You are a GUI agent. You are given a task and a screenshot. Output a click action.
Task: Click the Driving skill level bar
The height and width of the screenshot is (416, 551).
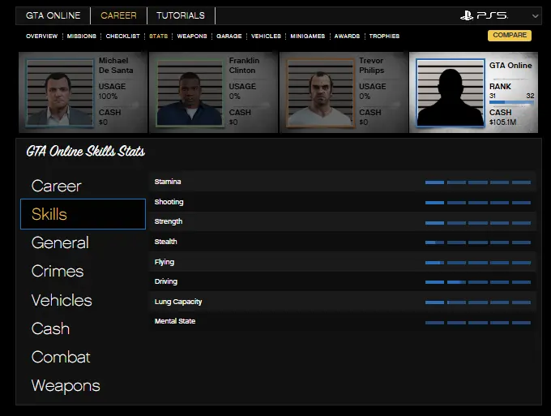click(x=478, y=282)
